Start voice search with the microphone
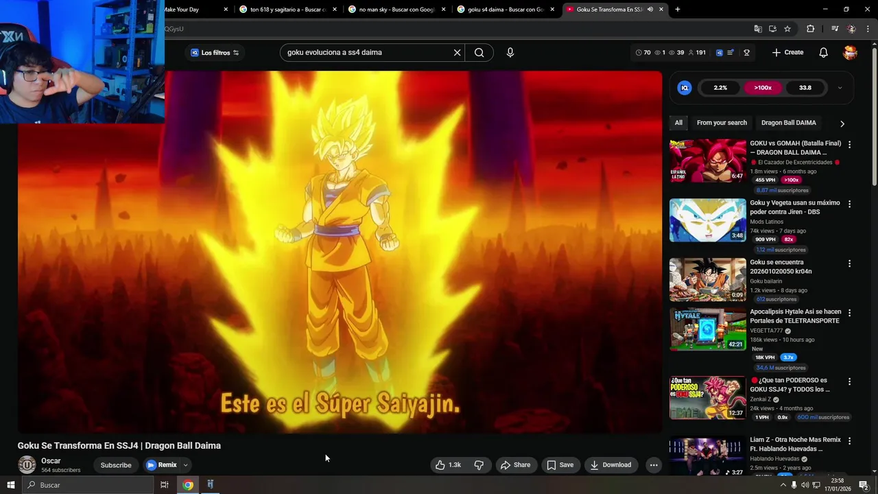This screenshot has height=494, width=878. tap(510, 52)
